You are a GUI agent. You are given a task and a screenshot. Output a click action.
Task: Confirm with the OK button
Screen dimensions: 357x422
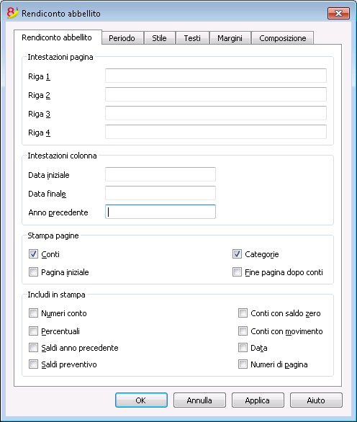coord(141,400)
